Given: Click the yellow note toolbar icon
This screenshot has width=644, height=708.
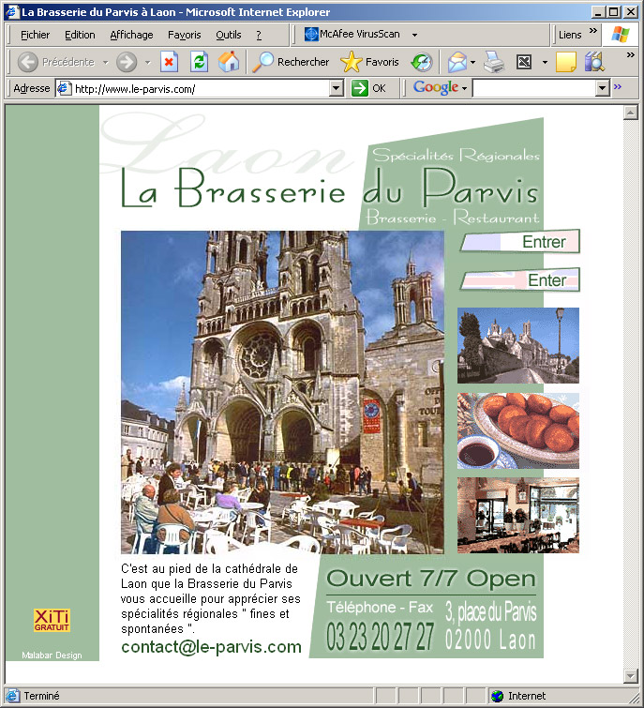Looking at the screenshot, I should click(x=565, y=62).
